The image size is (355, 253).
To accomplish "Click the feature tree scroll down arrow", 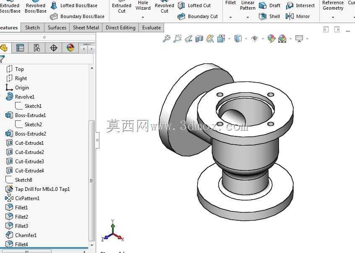I will (92, 245).
